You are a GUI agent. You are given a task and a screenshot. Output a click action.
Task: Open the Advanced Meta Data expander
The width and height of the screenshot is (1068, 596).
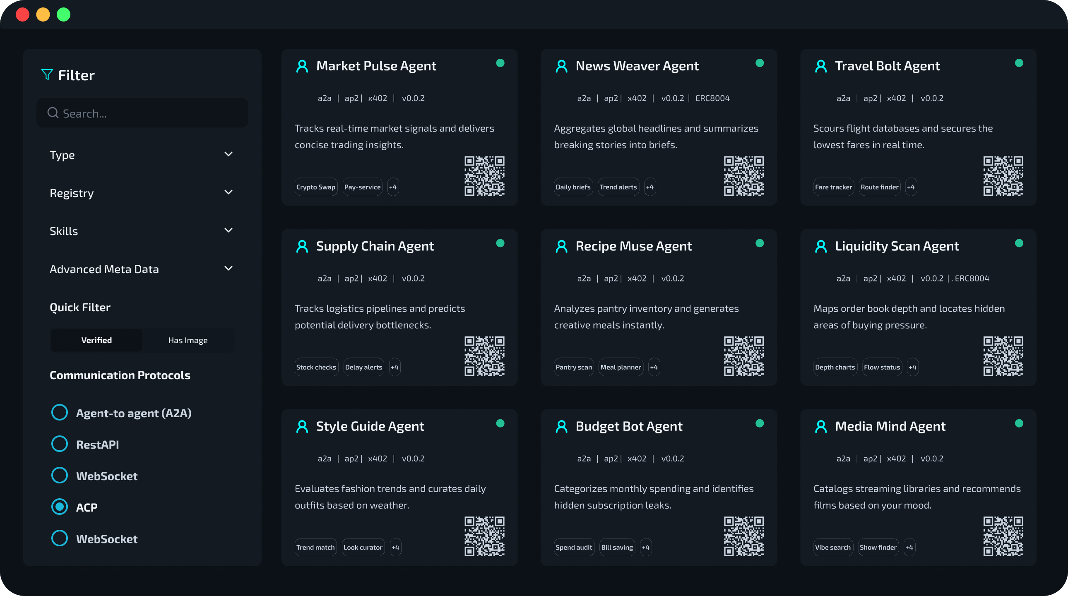(228, 269)
